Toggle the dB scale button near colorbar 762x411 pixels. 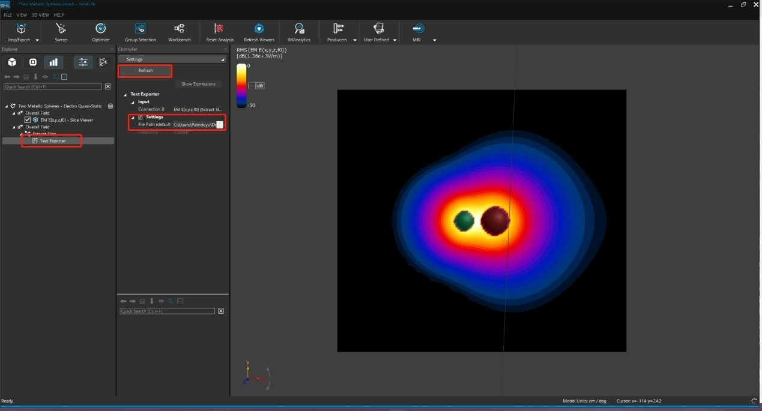pos(259,86)
